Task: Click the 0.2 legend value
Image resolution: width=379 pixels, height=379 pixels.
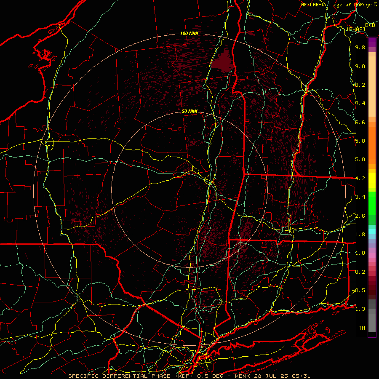Action: [360, 272]
